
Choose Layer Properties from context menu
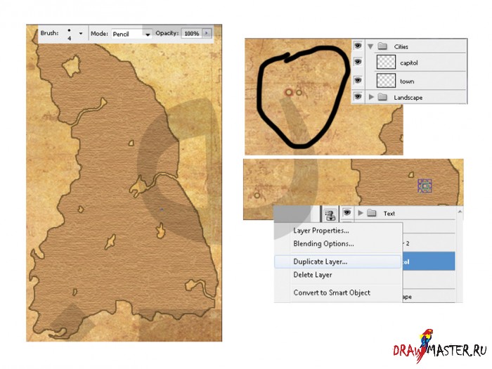[321, 231]
